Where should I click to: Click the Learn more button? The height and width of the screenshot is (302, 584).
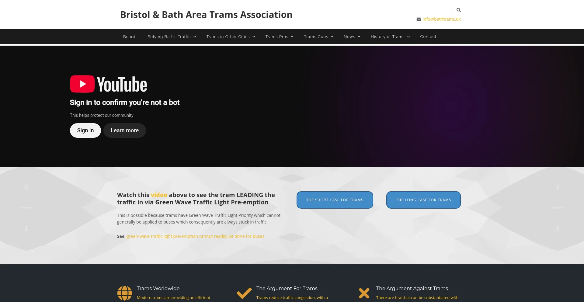[x=125, y=130]
